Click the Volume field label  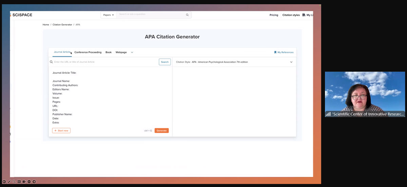tap(57, 93)
